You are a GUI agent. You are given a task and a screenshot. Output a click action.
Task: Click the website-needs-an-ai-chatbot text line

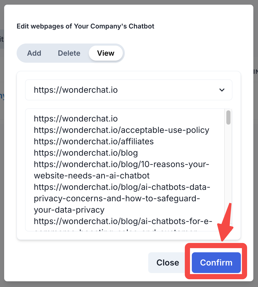click(92, 176)
